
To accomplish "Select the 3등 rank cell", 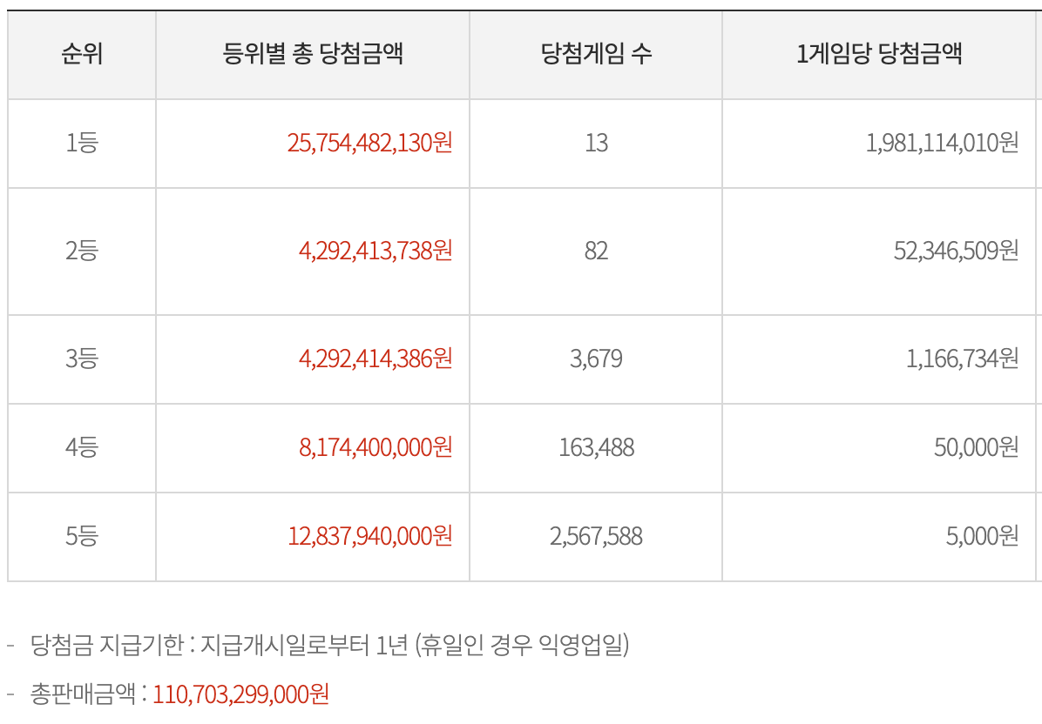I will pos(82,358).
